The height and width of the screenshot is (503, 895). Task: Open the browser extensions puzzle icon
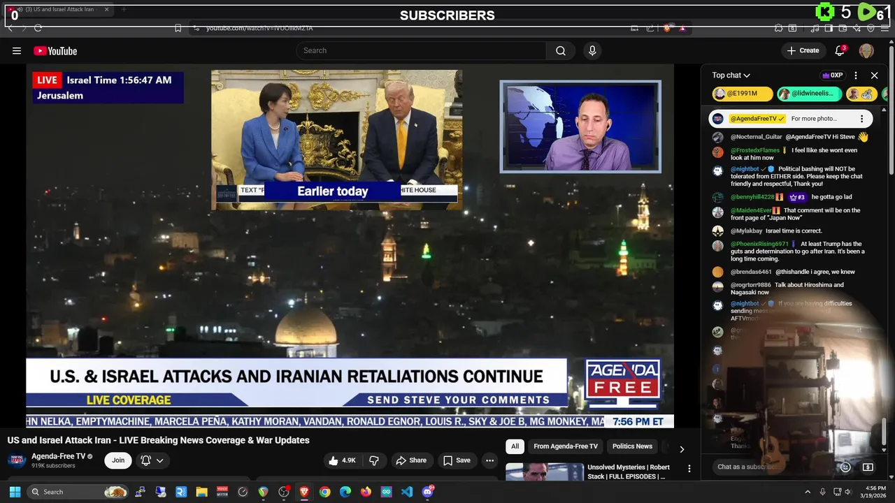click(x=778, y=28)
